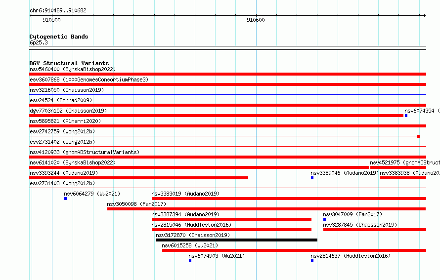440x280 pixels.
Task: Select the red bar under nsv4120933
Action: point(227,157)
